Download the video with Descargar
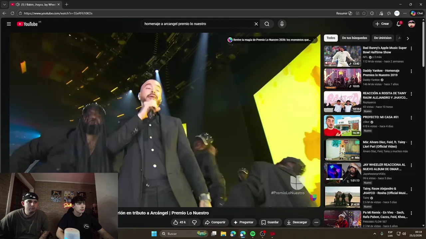 297,222
